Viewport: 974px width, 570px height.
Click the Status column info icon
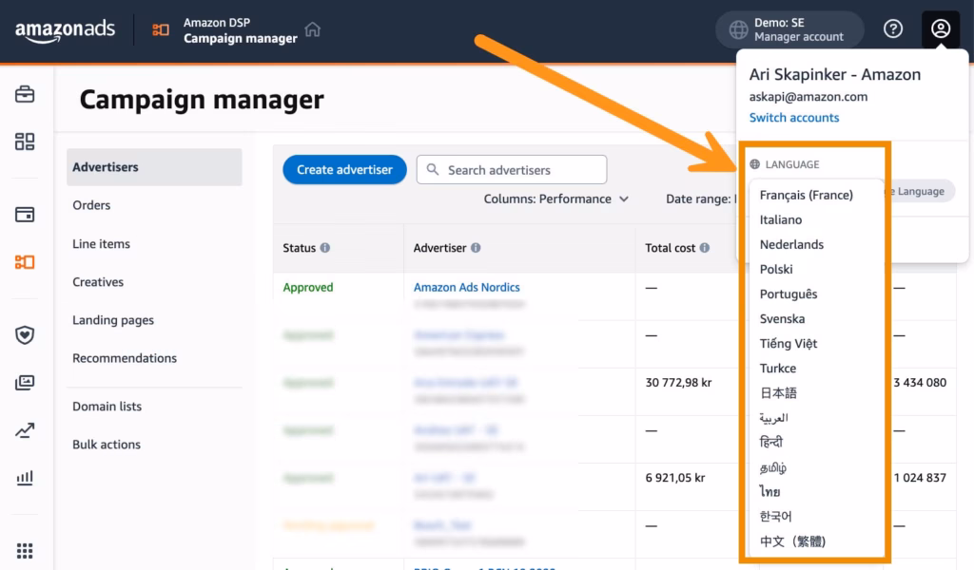[x=325, y=248]
